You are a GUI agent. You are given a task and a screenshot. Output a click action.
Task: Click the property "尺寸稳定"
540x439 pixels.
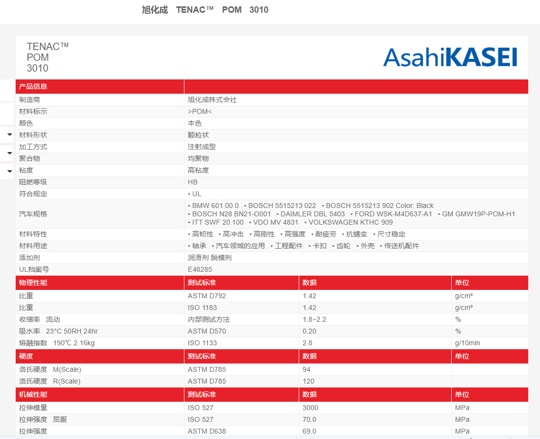(x=391, y=234)
